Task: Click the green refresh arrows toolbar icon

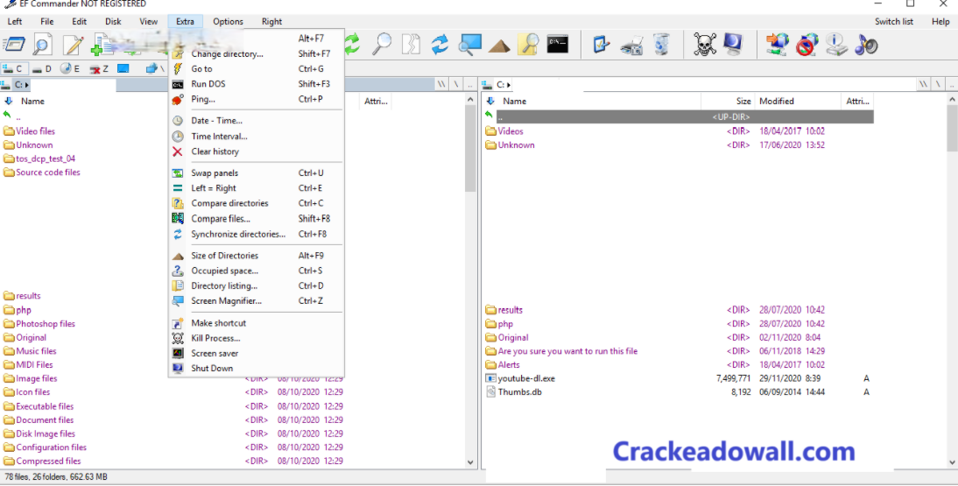Action: point(352,44)
